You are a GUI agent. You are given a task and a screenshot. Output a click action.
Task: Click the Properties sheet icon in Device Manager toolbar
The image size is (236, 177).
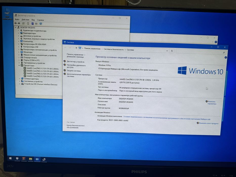(28, 24)
